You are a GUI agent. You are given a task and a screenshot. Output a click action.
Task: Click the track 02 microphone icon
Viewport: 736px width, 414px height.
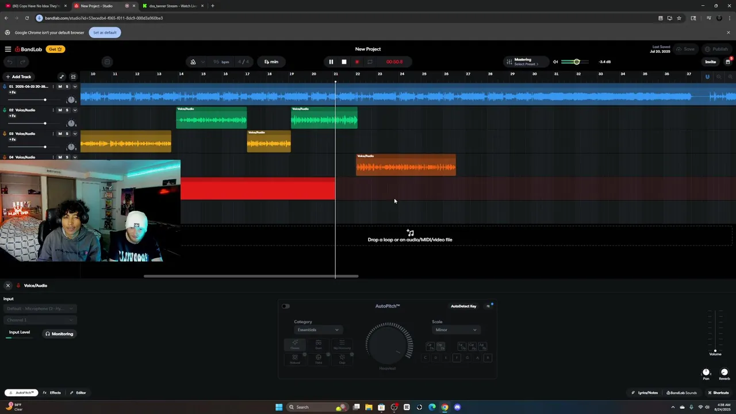5,110
